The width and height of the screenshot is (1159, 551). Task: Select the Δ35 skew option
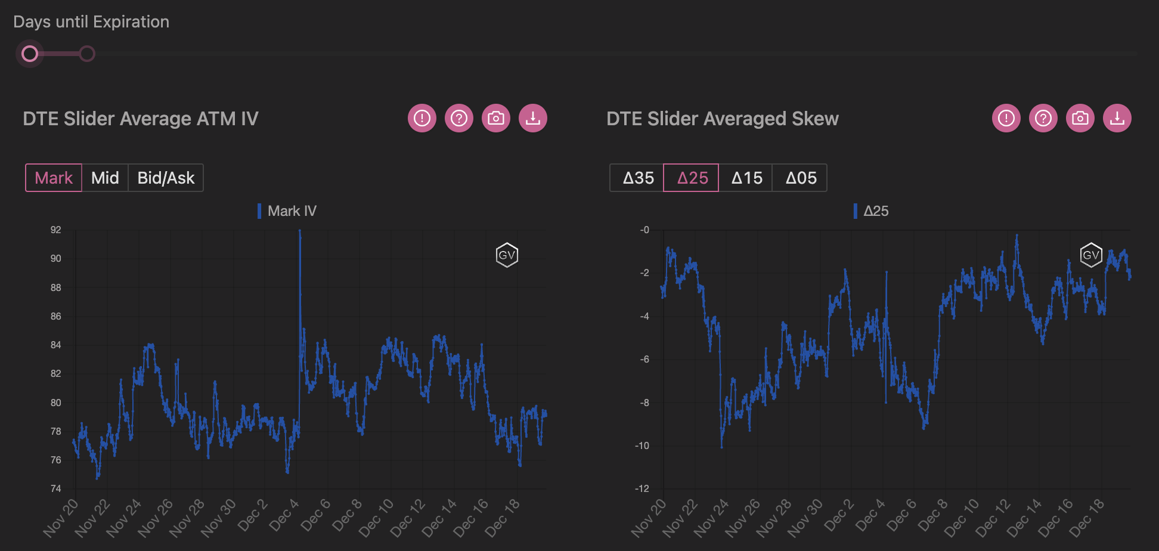pos(637,178)
